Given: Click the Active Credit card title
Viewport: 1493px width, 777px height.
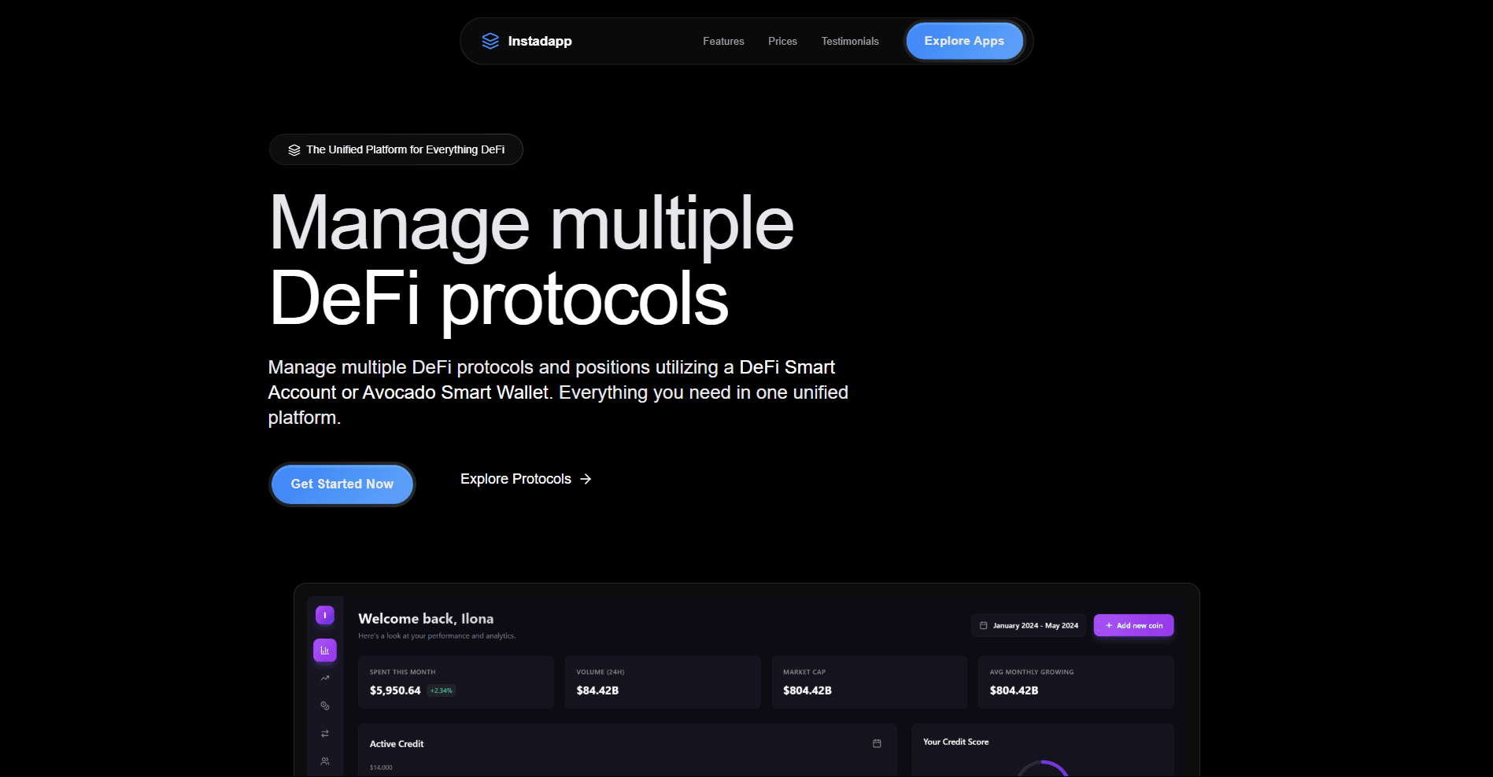Looking at the screenshot, I should 397,744.
